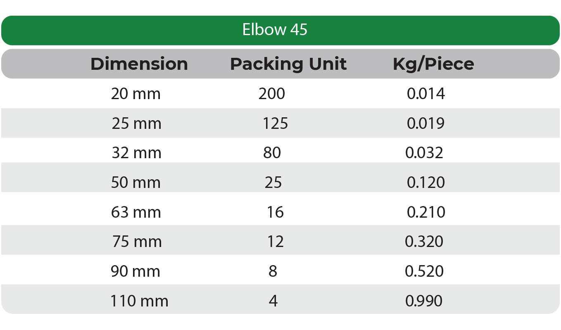Click the 0.014 weight value
Screen dimensions: 561x330
coord(426,94)
